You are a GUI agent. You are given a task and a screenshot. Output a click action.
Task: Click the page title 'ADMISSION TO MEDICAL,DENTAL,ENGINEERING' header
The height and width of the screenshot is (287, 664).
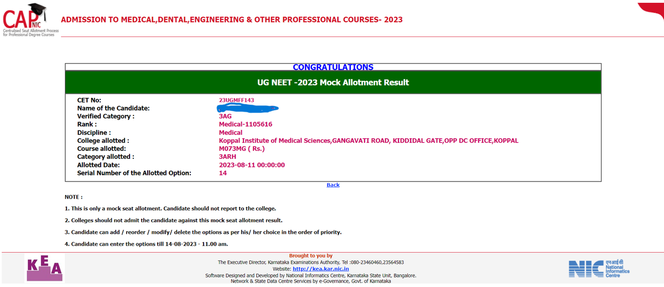pos(231,20)
